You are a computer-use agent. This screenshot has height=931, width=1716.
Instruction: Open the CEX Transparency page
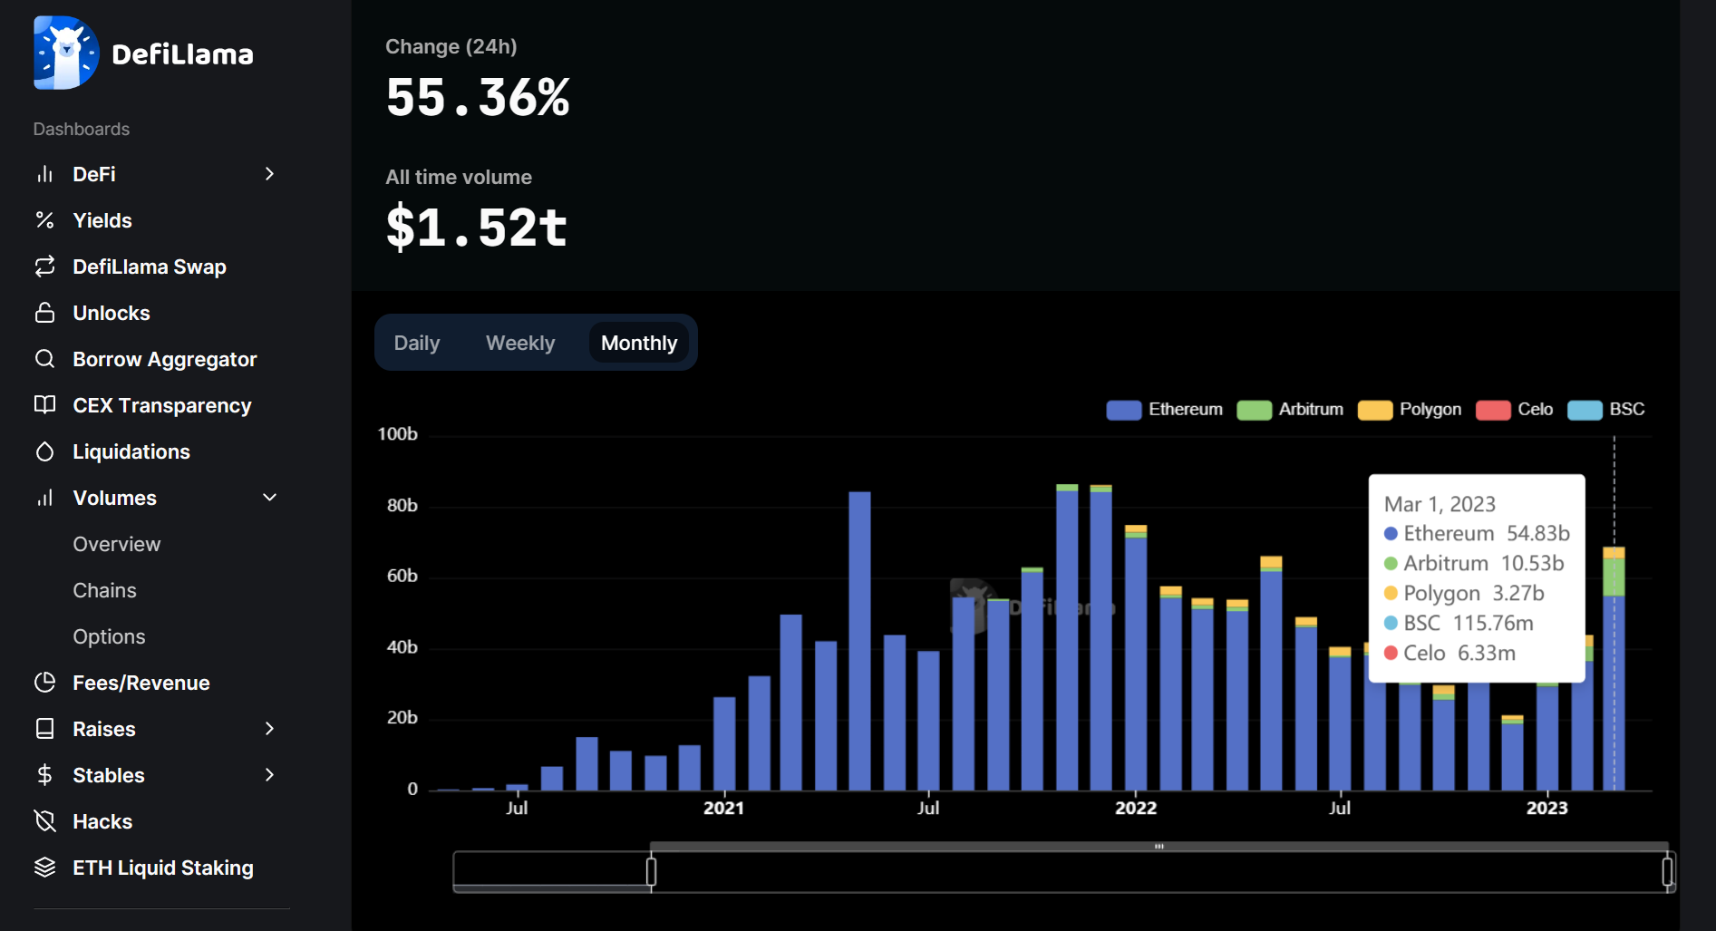[162, 405]
